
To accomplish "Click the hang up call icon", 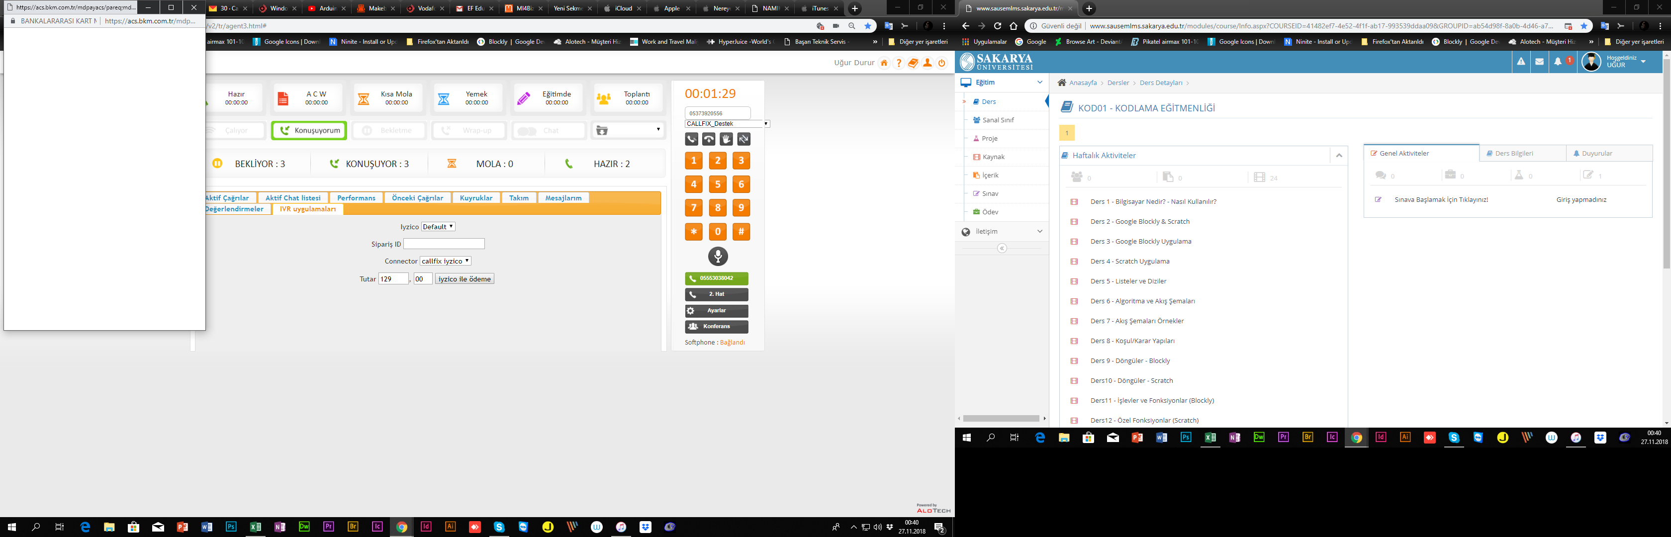I will [x=708, y=139].
